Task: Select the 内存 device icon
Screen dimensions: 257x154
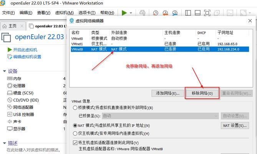Action: (x=10, y=79)
